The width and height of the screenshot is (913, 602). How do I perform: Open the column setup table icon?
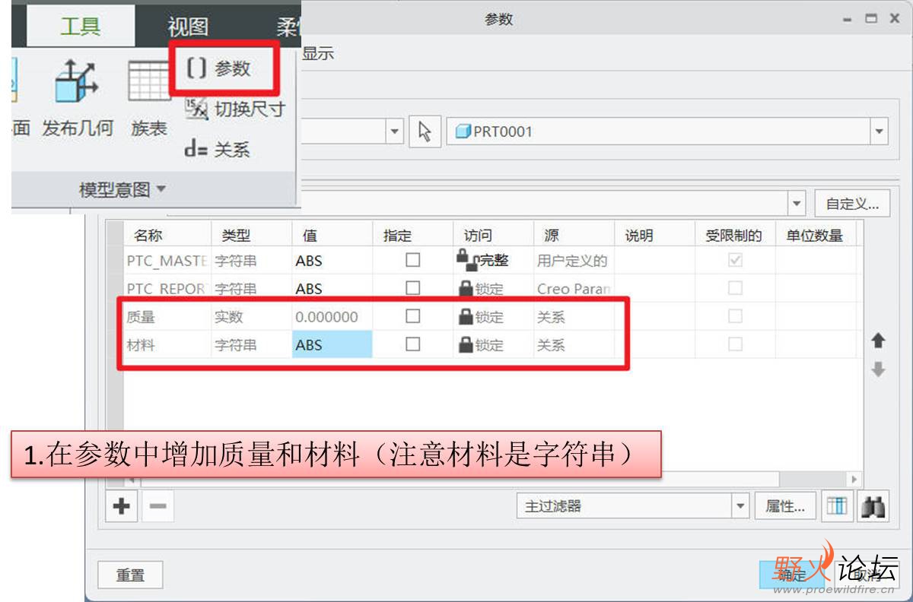click(x=837, y=506)
